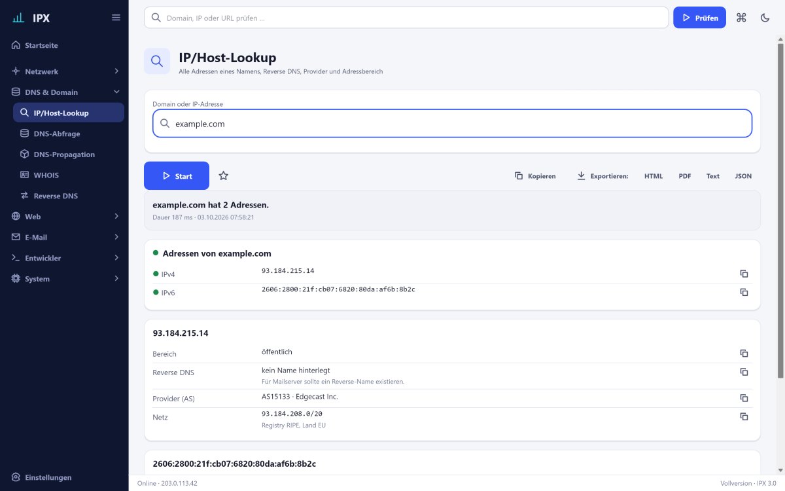Copy the IPv6 address value
The image size is (785, 491).
(744, 292)
